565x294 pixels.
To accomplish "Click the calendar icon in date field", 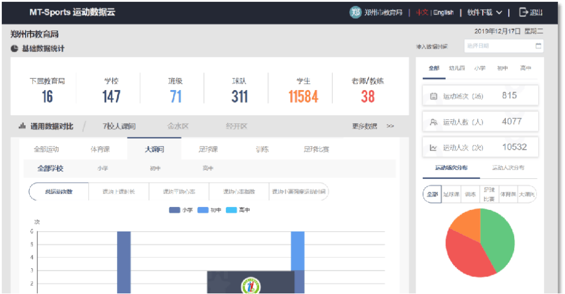I will [538, 46].
